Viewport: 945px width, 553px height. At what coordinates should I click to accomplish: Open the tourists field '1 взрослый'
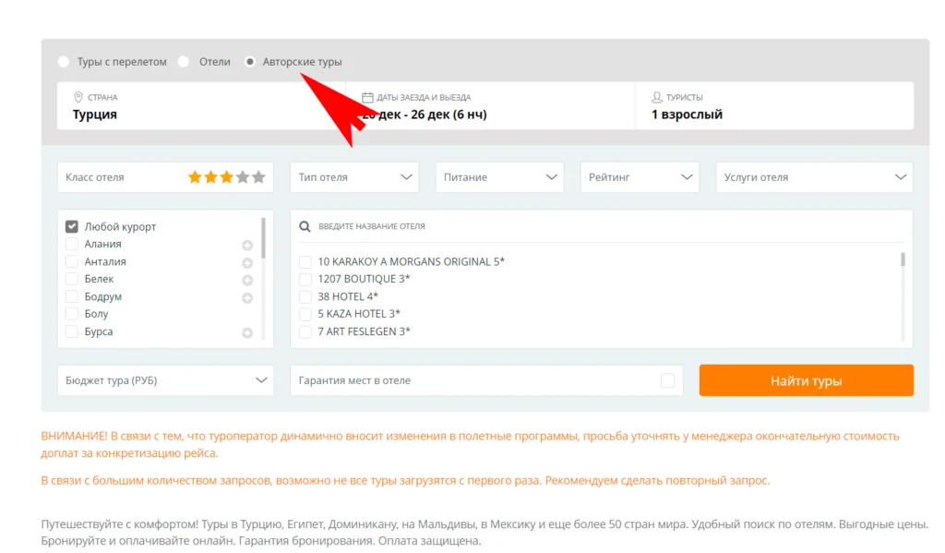tap(774, 105)
